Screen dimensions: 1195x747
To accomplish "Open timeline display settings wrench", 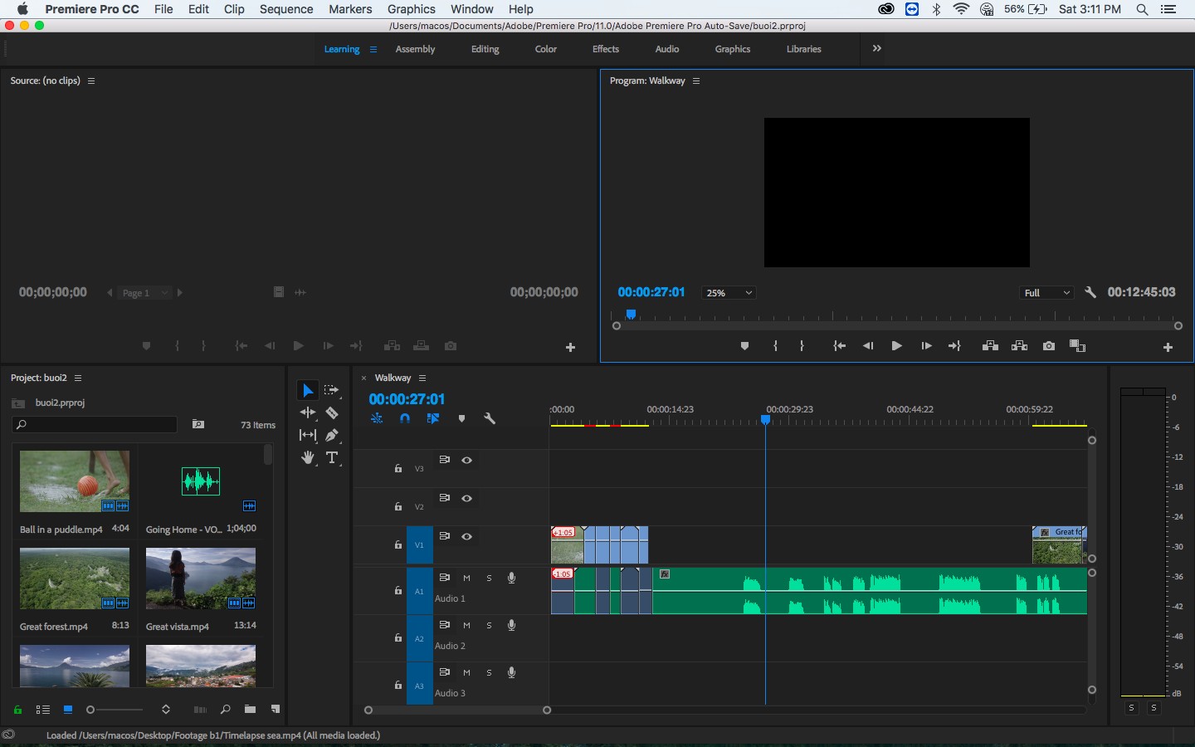I will click(x=490, y=418).
